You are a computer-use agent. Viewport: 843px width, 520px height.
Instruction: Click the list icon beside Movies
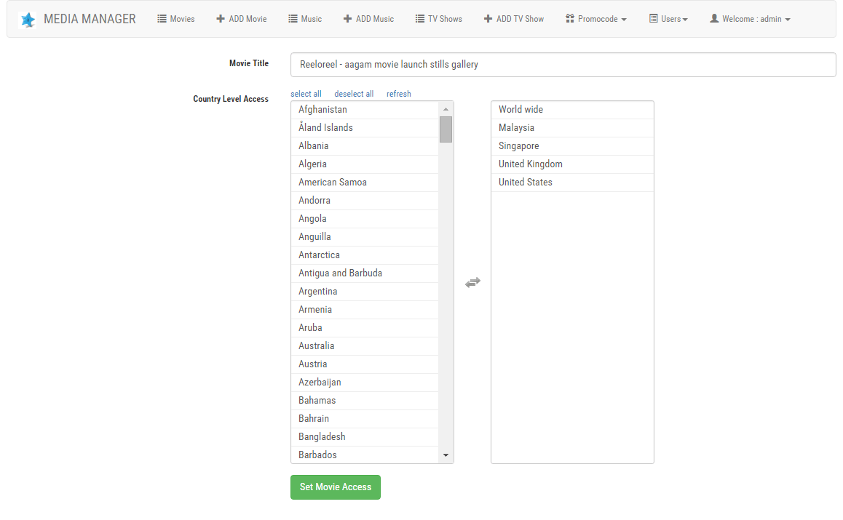click(x=162, y=19)
